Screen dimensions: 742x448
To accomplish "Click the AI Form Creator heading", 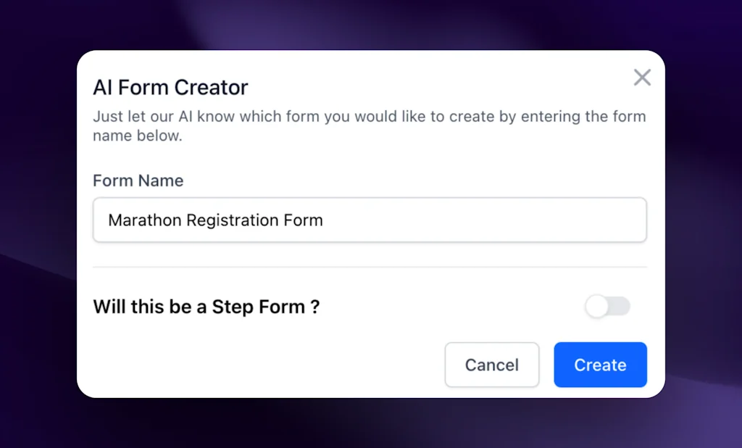I will click(170, 87).
